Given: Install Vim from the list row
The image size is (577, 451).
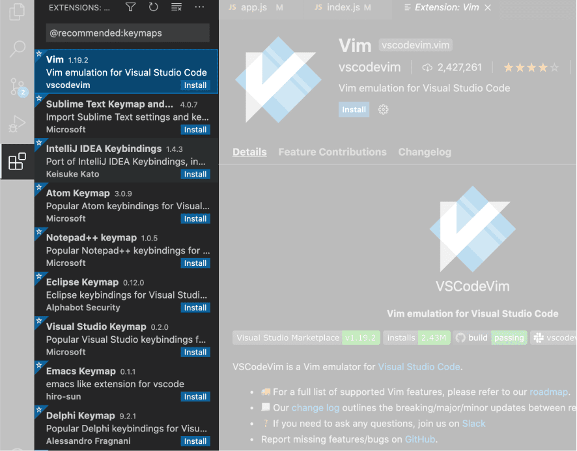Looking at the screenshot, I should [195, 85].
